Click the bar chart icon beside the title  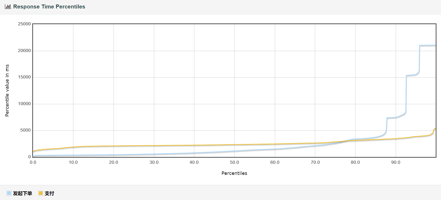tap(8, 7)
